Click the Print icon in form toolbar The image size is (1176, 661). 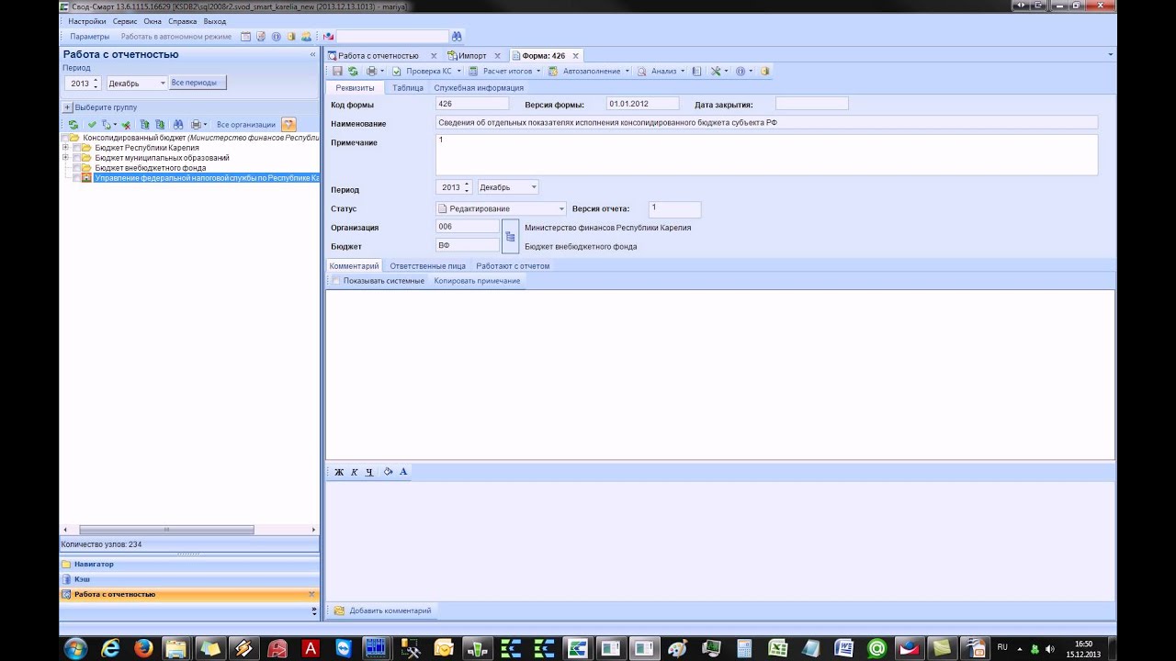click(x=371, y=71)
